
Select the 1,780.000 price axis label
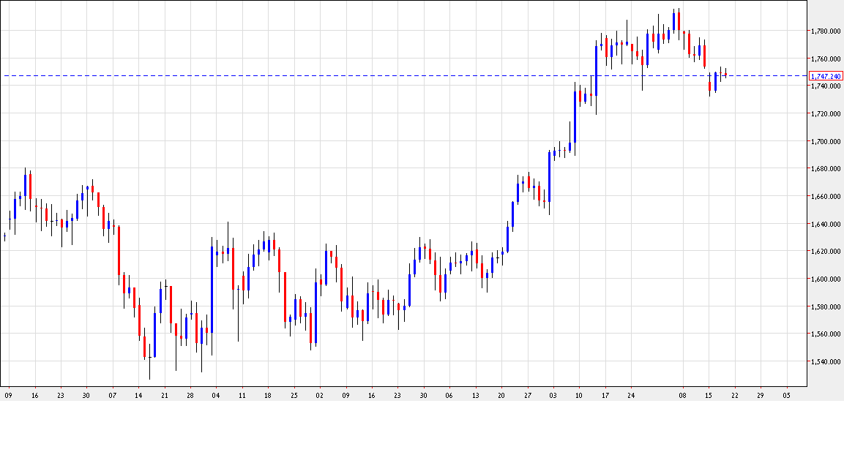coord(826,30)
